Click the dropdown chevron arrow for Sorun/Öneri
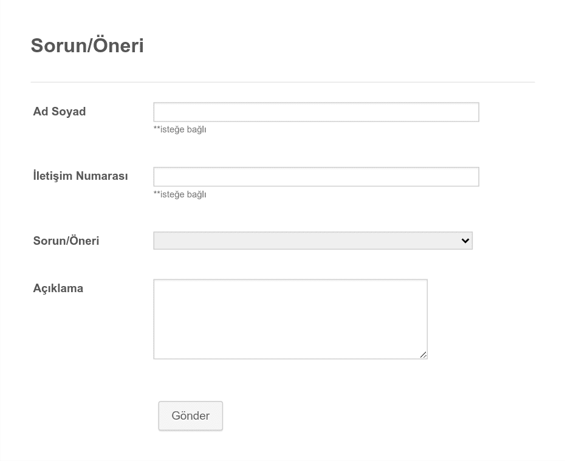 465,241
